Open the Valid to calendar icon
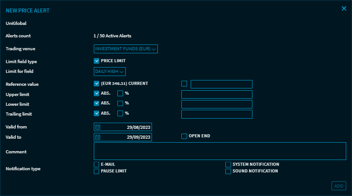Screen dimensions: 352x196 click(x=98, y=137)
